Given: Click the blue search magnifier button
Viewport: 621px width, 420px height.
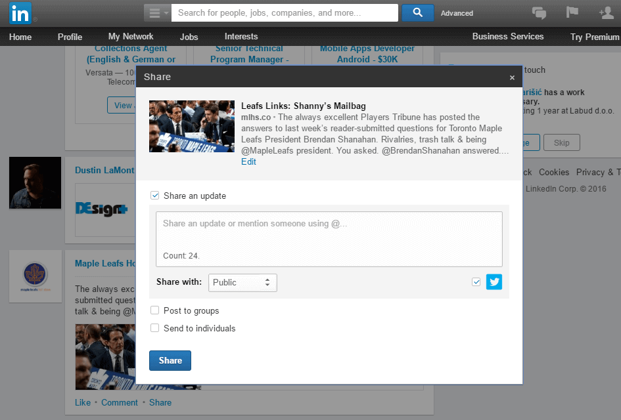Looking at the screenshot, I should point(418,12).
